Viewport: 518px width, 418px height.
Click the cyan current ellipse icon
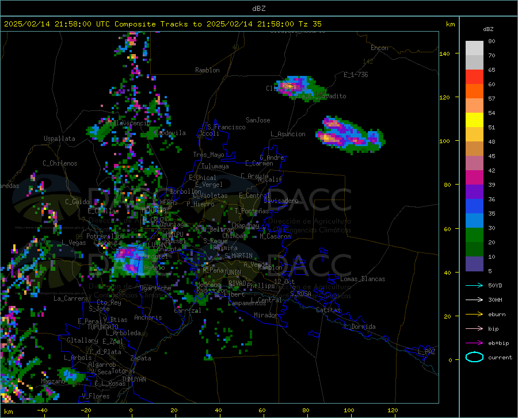point(474,357)
